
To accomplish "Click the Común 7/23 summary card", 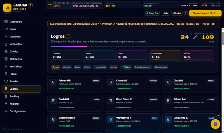I will click(x=67, y=56).
